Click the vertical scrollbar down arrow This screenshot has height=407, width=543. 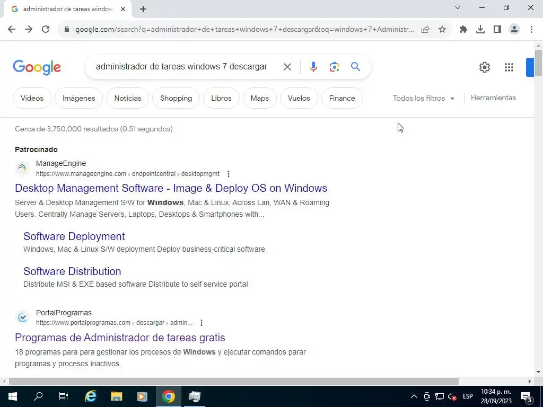tap(538, 372)
